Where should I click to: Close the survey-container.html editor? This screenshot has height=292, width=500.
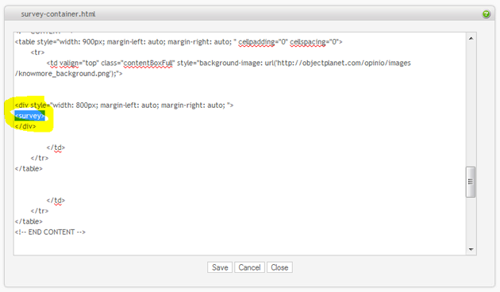click(279, 267)
